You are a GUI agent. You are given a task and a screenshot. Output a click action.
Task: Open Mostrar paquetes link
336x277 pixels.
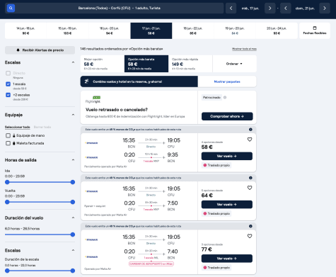[x=227, y=81]
